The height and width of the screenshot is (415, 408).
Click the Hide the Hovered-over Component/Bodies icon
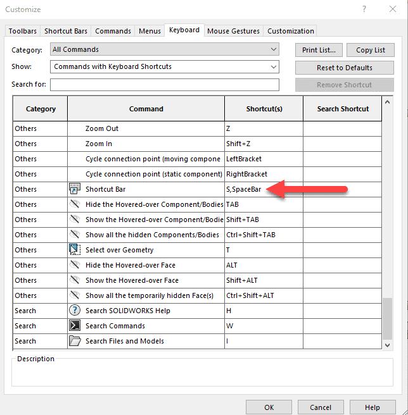75,204
